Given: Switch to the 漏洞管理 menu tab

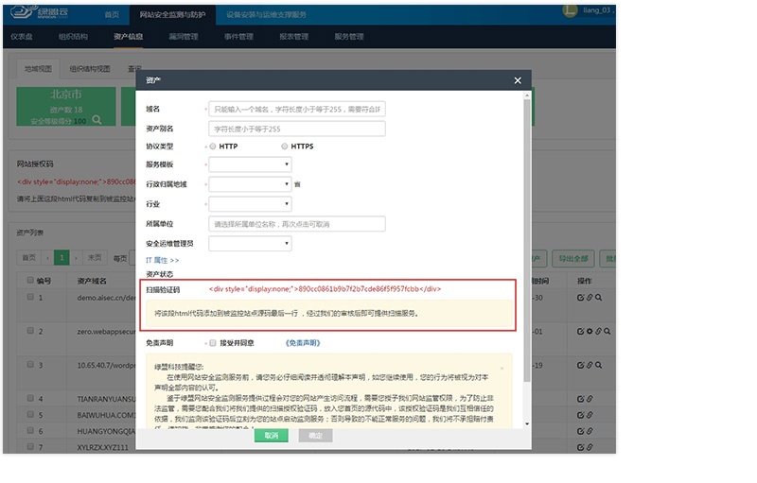Looking at the screenshot, I should tap(183, 37).
